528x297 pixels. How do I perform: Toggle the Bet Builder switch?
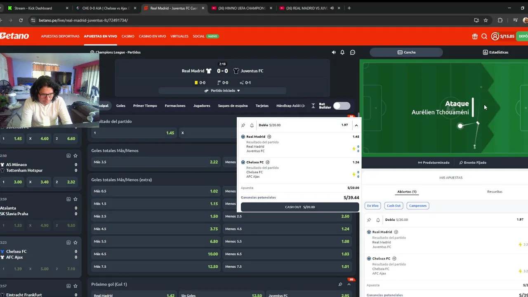(342, 106)
